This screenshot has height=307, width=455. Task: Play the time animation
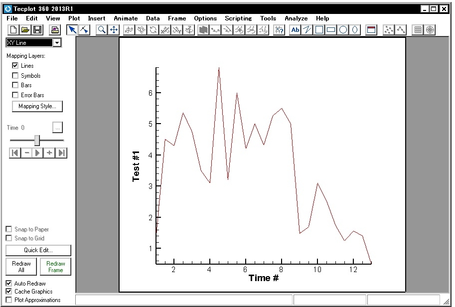[x=38, y=153]
